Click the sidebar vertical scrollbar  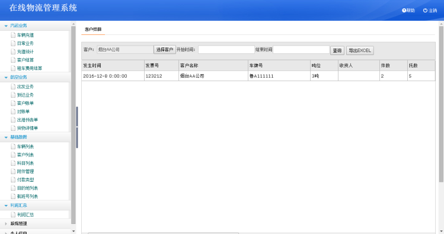click(x=74, y=124)
